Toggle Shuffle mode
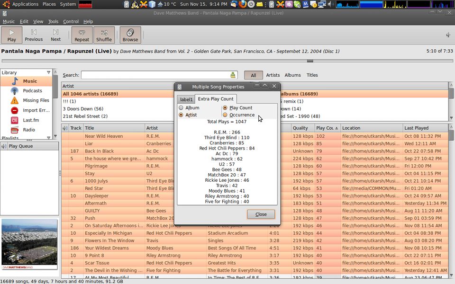The width and height of the screenshot is (455, 284). click(x=104, y=35)
